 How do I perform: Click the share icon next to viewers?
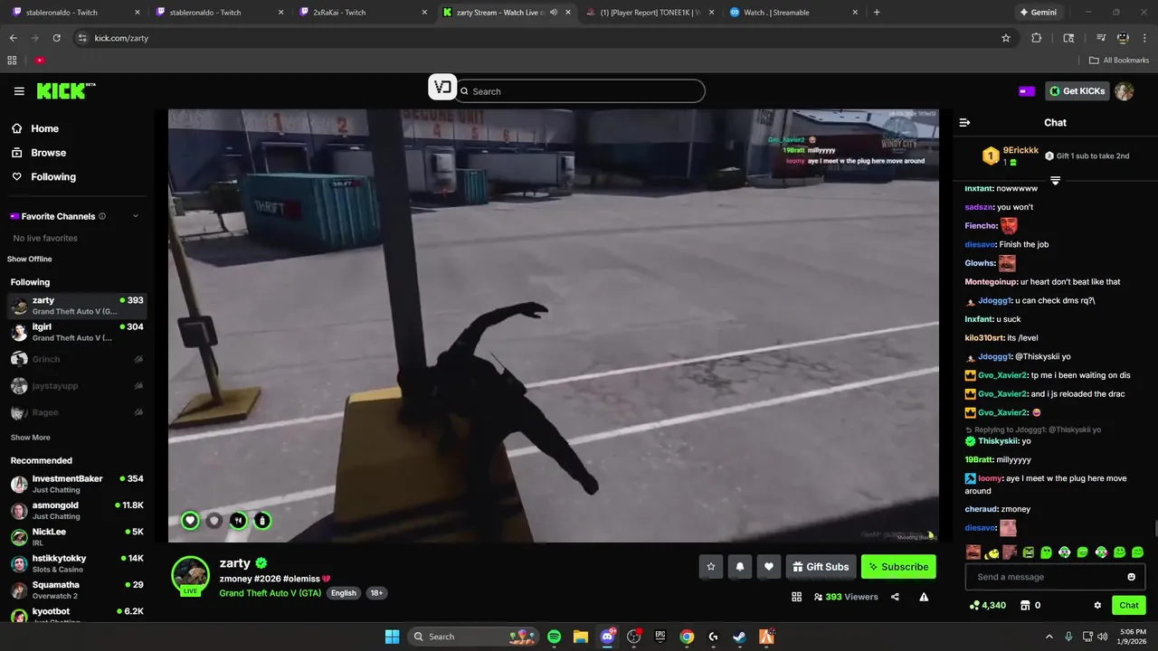click(895, 597)
